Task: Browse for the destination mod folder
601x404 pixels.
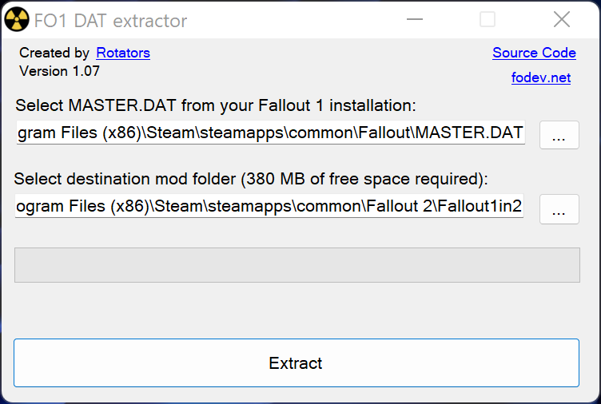Action: click(x=559, y=209)
